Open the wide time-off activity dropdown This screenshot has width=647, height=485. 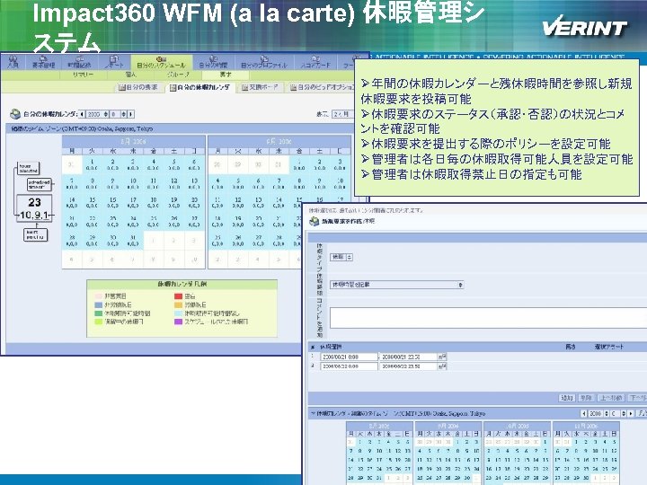tap(397, 285)
